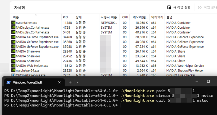217x115 pixels.
Task: Click the empty PowerShell prompt line
Action: (62, 105)
